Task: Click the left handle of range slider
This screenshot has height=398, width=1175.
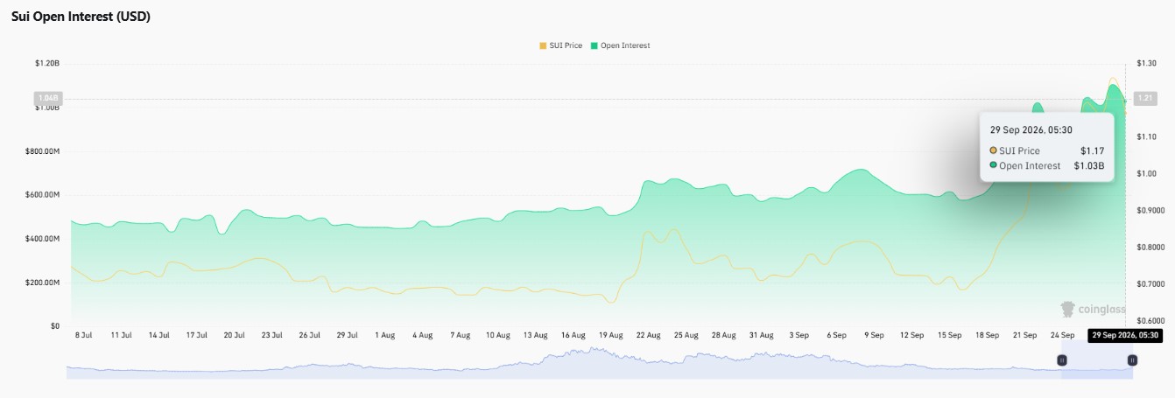Action: [1062, 360]
